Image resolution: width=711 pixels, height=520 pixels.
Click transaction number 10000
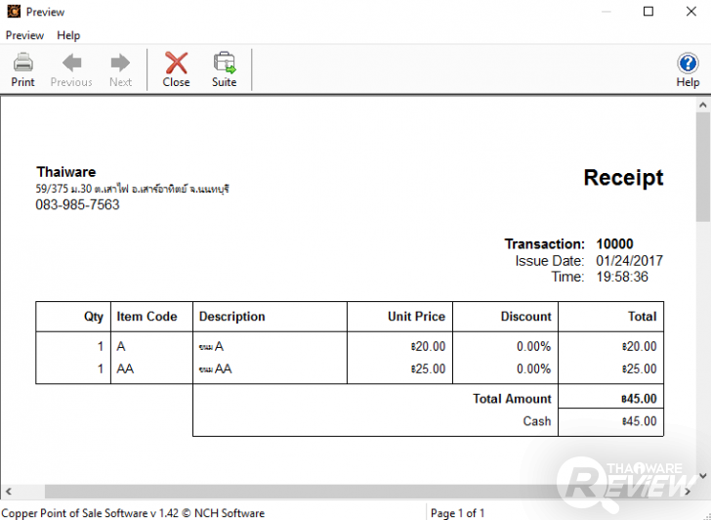tap(614, 244)
